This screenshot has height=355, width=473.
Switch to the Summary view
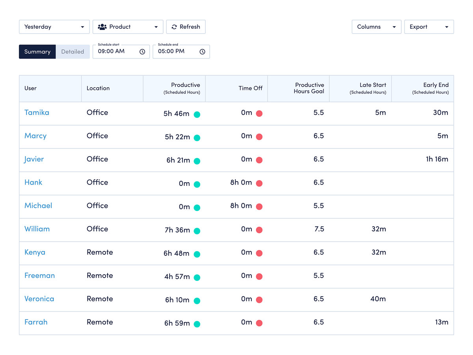(x=37, y=52)
